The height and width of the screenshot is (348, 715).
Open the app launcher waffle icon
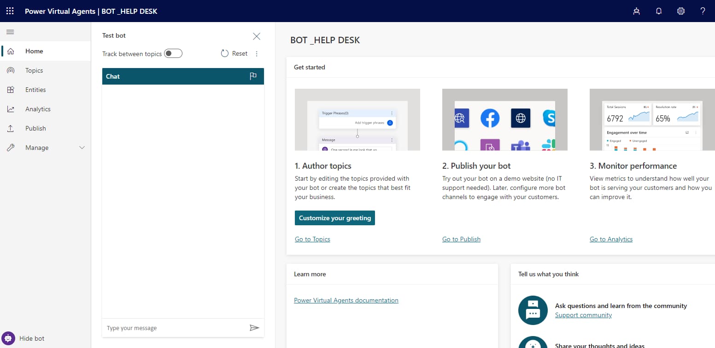pyautogui.click(x=10, y=11)
